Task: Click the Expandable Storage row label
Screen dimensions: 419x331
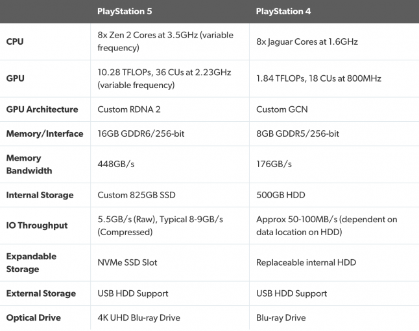Action: 31,262
